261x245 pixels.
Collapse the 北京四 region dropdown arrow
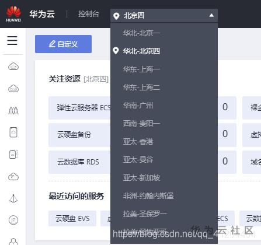click(211, 15)
